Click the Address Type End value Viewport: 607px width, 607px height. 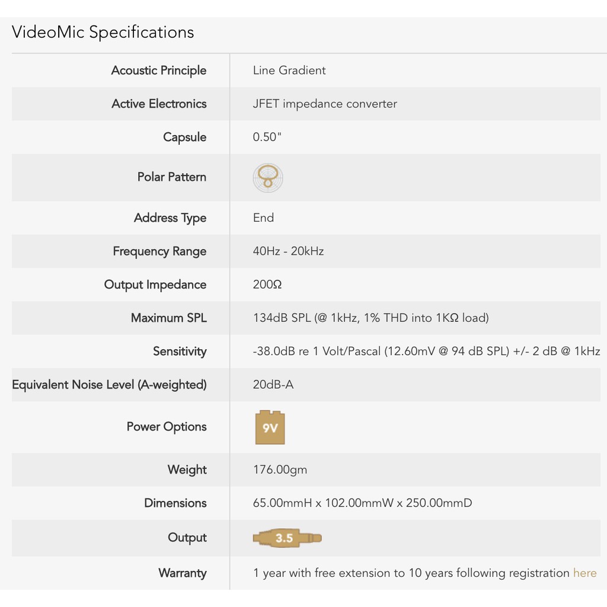(x=263, y=218)
